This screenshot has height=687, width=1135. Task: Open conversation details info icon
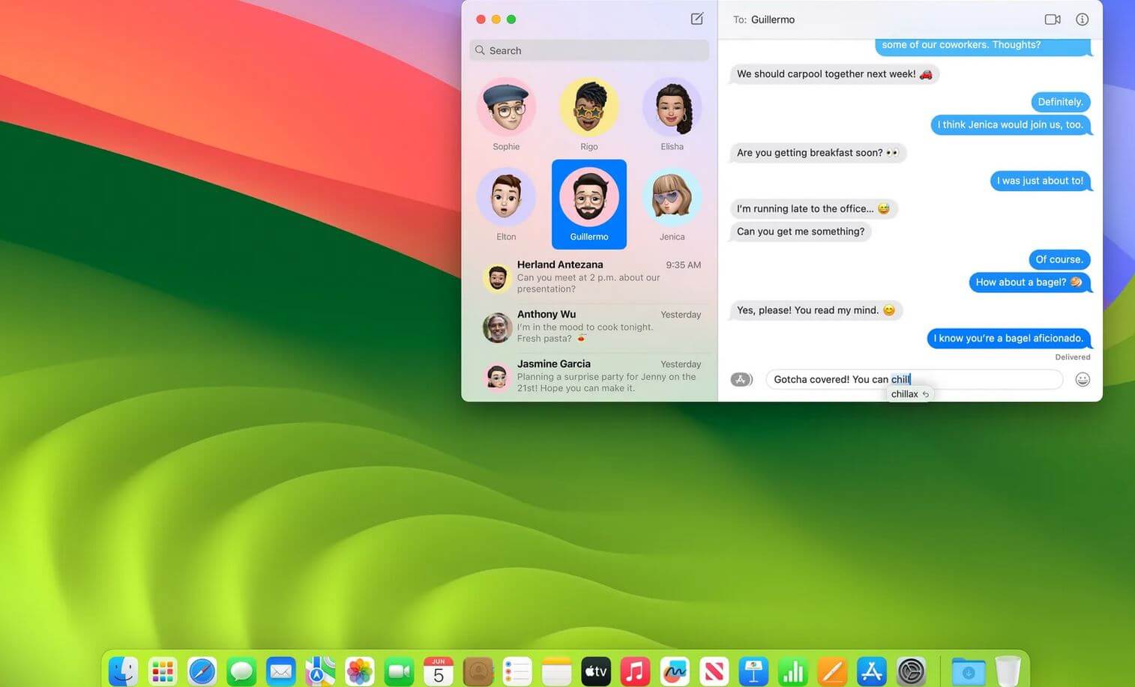point(1082,19)
